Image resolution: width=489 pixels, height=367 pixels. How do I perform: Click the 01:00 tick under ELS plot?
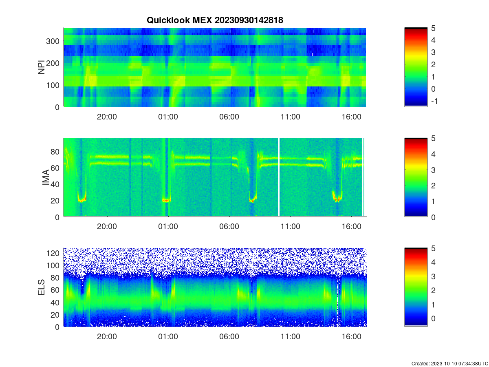pos(168,337)
